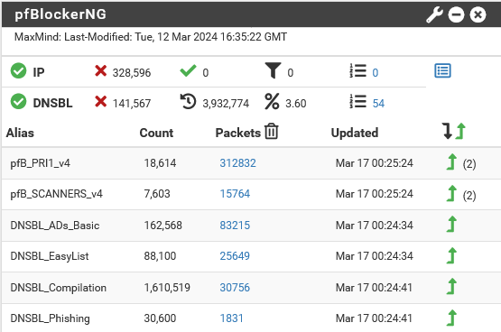This screenshot has height=332, width=501.
Task: Click count value 30,600
Action: [160, 318]
